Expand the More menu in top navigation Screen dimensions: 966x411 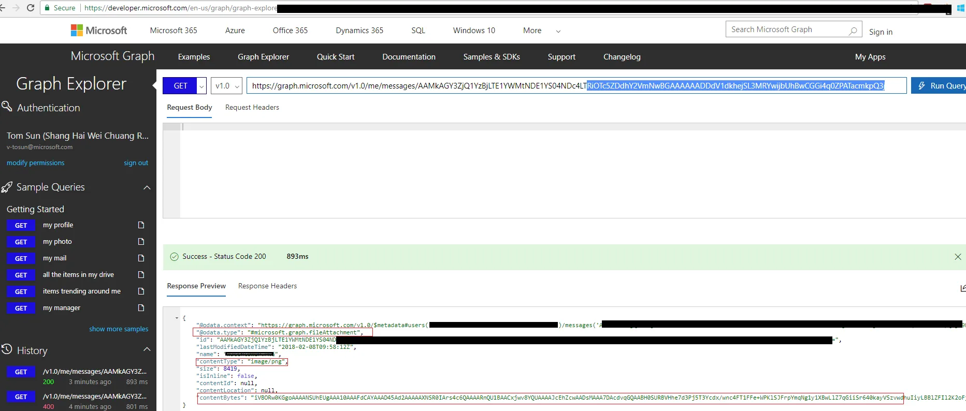coord(542,31)
